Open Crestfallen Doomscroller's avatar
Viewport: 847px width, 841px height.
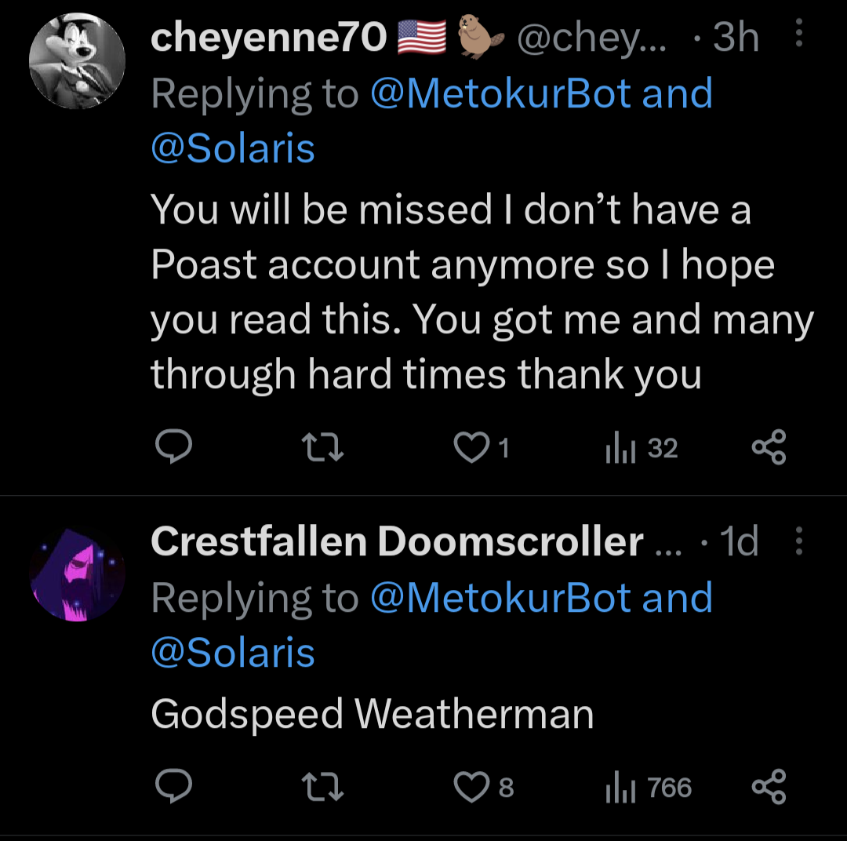pos(77,577)
